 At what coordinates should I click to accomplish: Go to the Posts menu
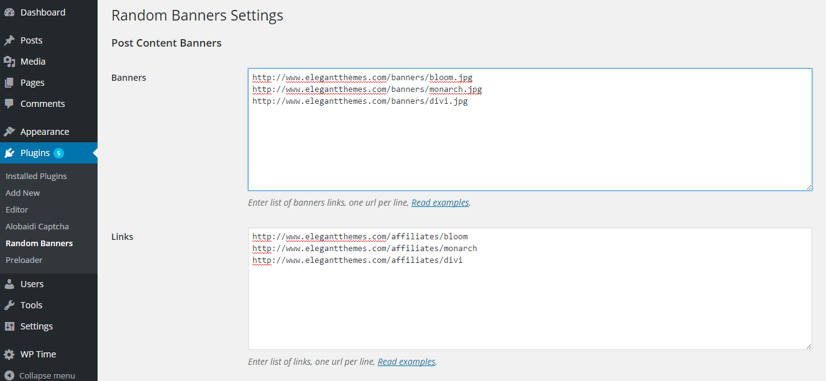[x=48, y=40]
